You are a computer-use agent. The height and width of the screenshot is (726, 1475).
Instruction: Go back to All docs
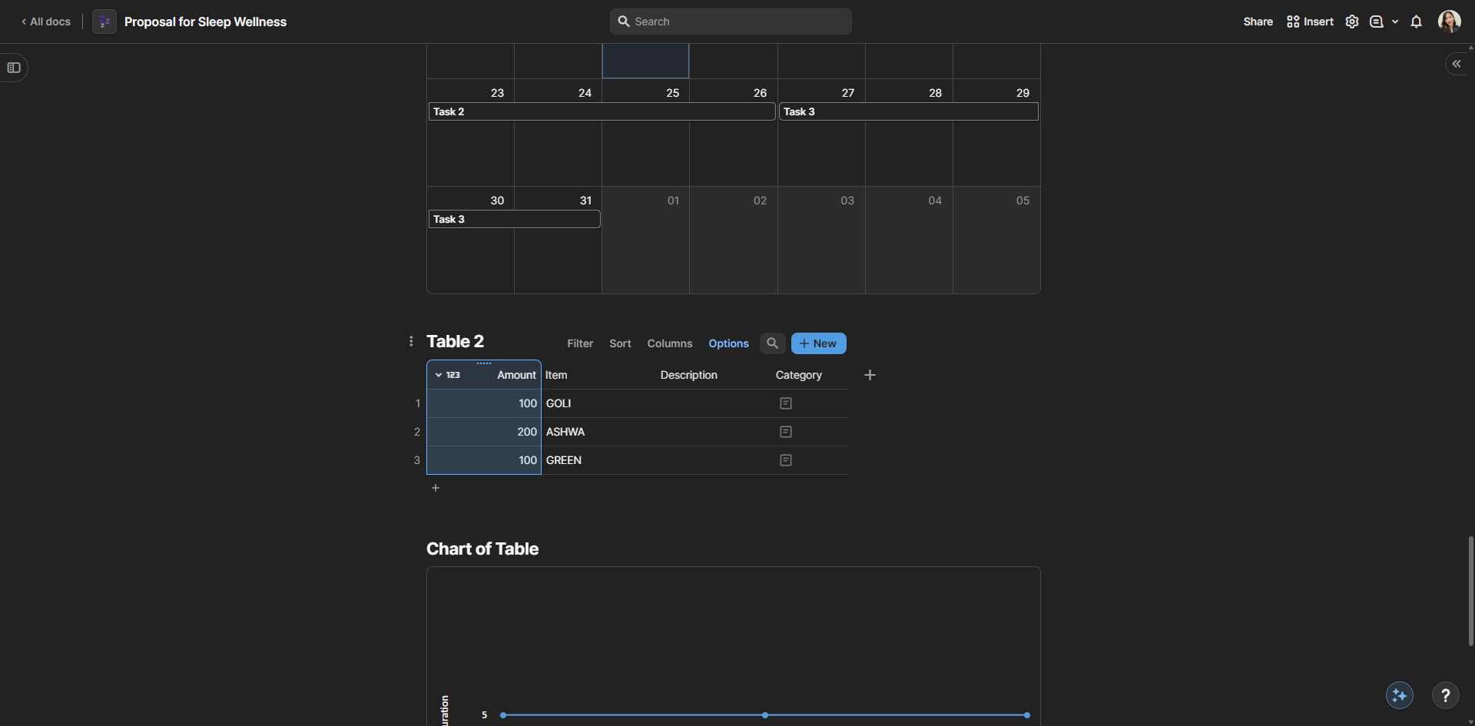pos(46,22)
